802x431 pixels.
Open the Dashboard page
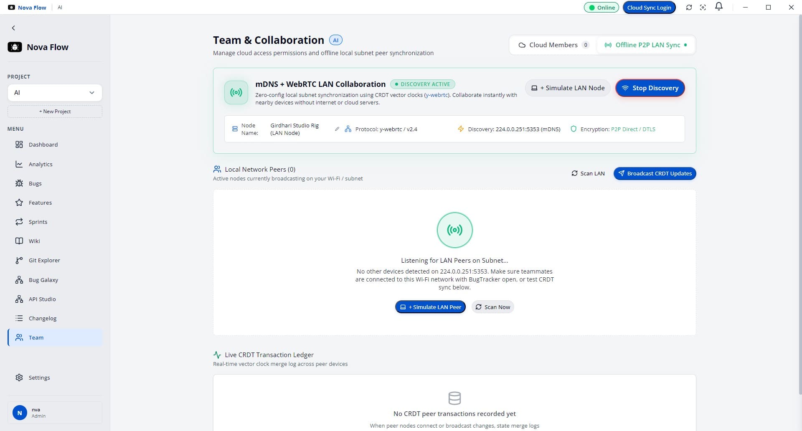point(55,145)
